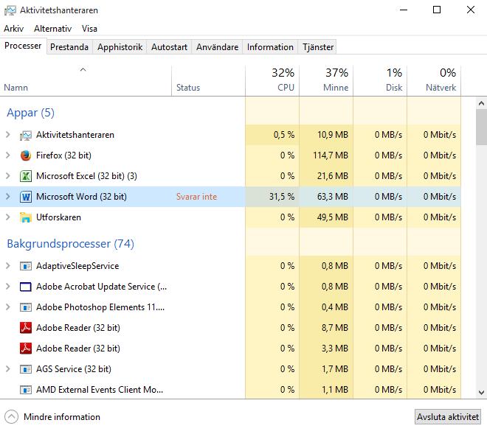
Task: Sort by the Minne column header
Action: coord(326,80)
